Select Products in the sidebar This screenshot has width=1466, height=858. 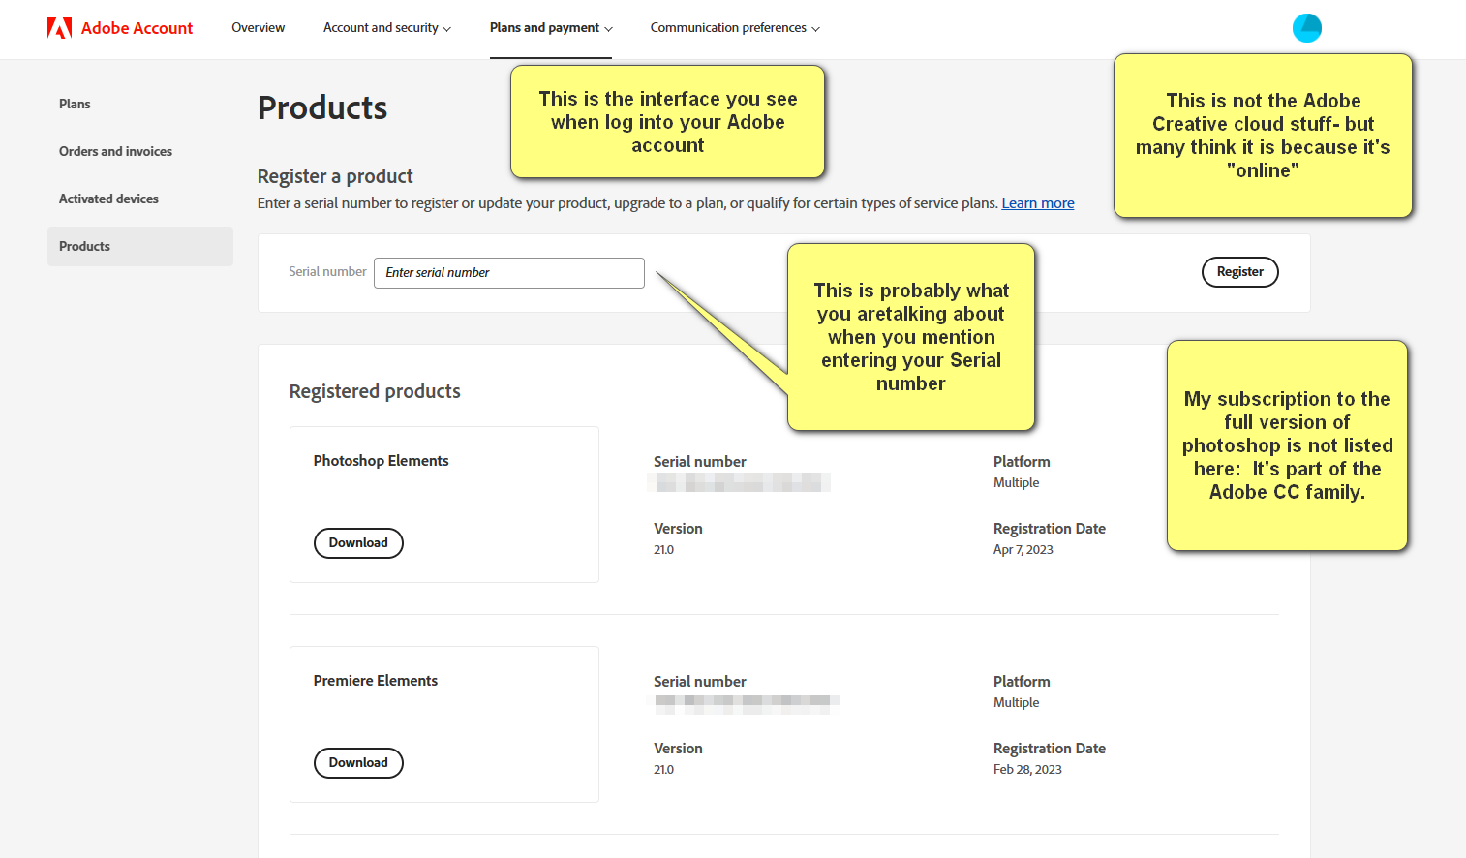click(84, 246)
